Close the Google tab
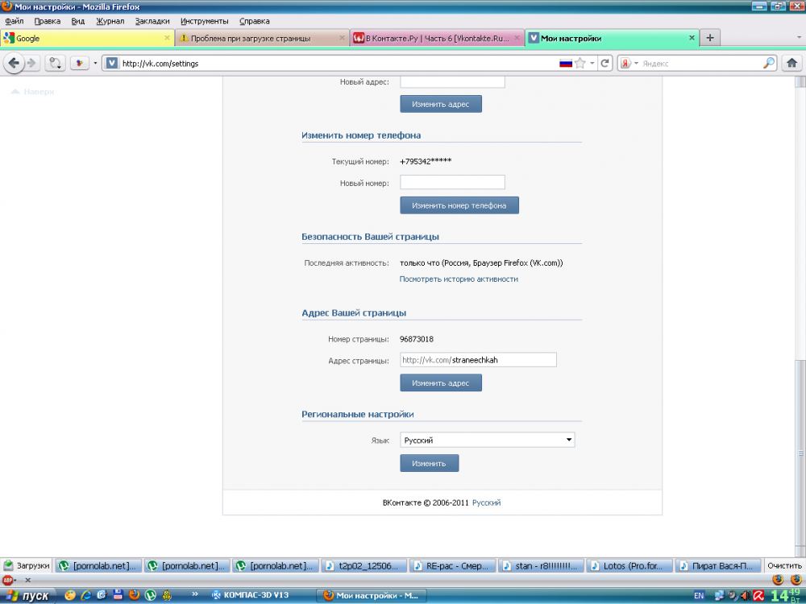Image resolution: width=806 pixels, height=604 pixels. [x=167, y=38]
